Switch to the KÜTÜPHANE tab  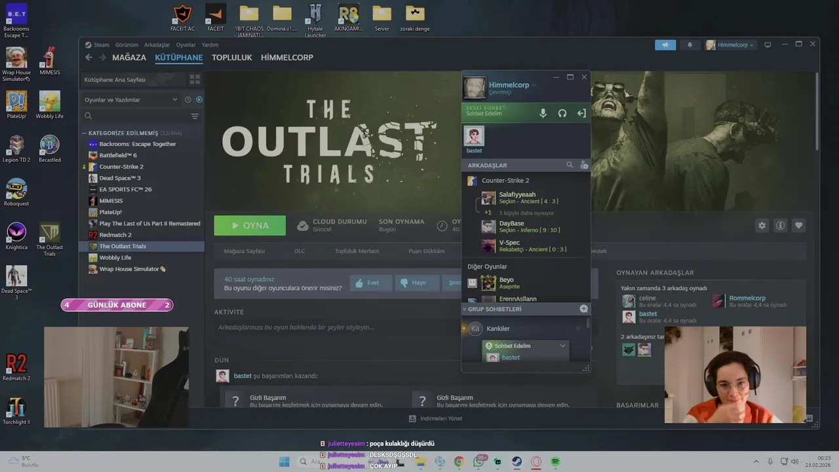179,58
